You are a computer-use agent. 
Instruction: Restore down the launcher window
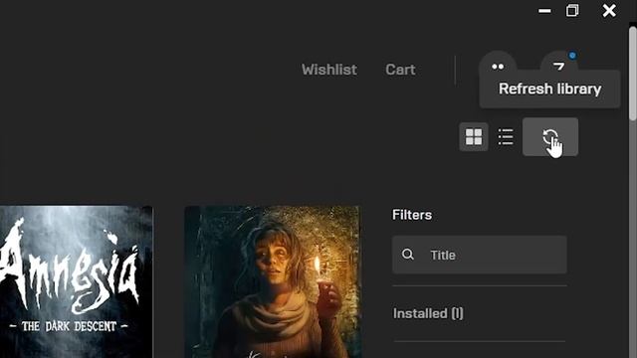(x=572, y=11)
